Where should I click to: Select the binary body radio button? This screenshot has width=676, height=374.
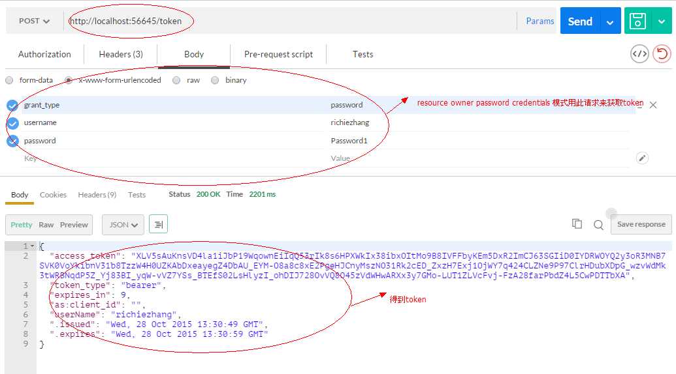coord(215,80)
